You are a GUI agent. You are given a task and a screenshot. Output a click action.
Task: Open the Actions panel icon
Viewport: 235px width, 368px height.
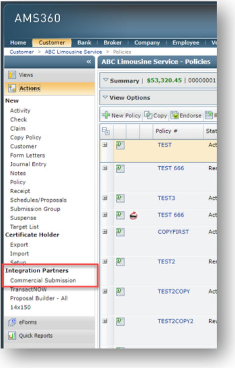[12, 88]
